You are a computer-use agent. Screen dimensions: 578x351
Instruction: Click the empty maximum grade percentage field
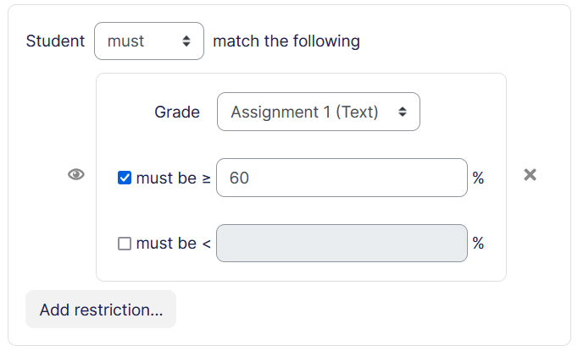[x=342, y=244]
